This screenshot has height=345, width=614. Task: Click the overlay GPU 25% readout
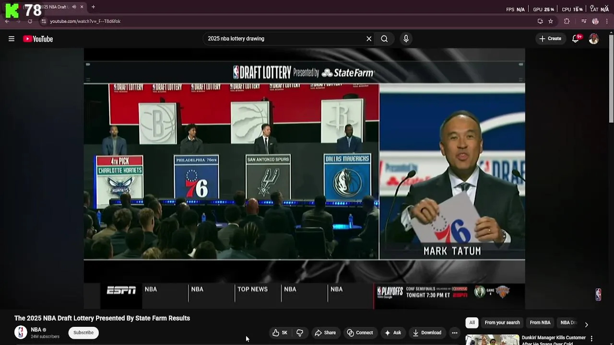[543, 9]
